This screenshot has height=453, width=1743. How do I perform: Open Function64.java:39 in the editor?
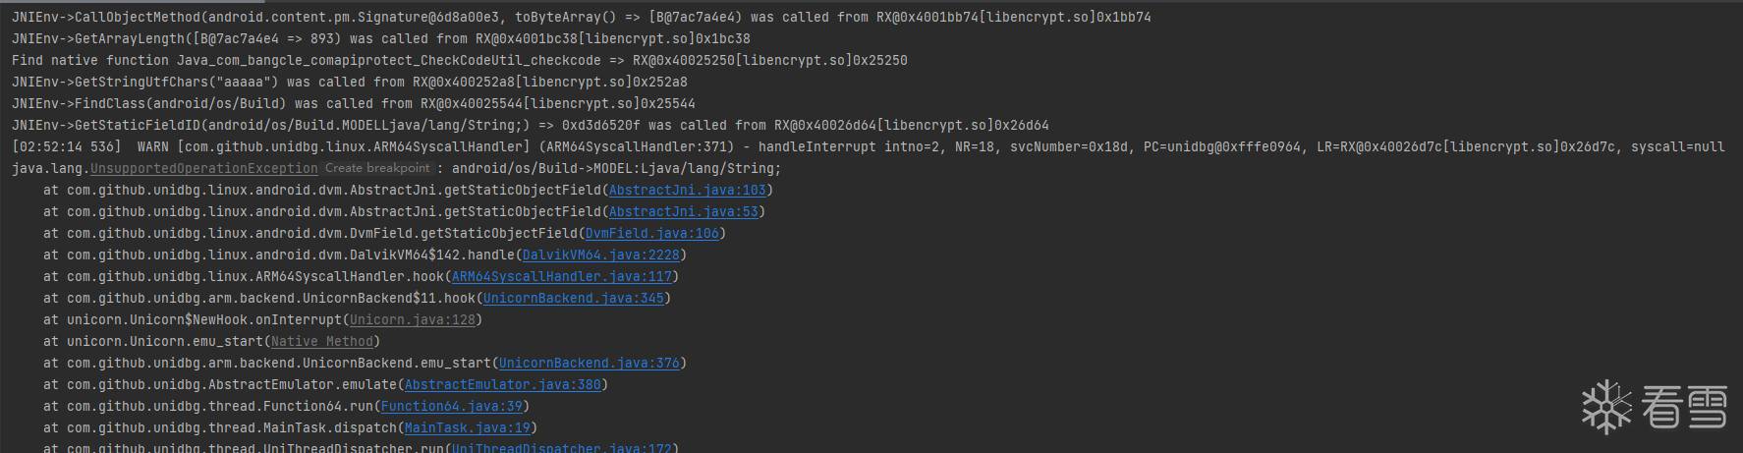451,407
